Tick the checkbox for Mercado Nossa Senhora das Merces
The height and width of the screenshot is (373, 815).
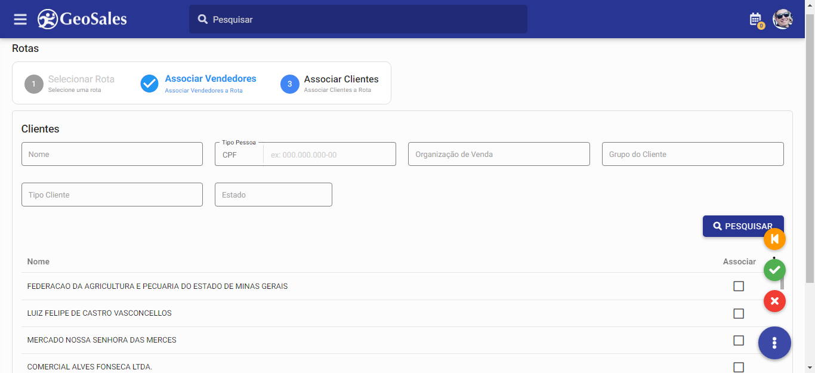[739, 340]
